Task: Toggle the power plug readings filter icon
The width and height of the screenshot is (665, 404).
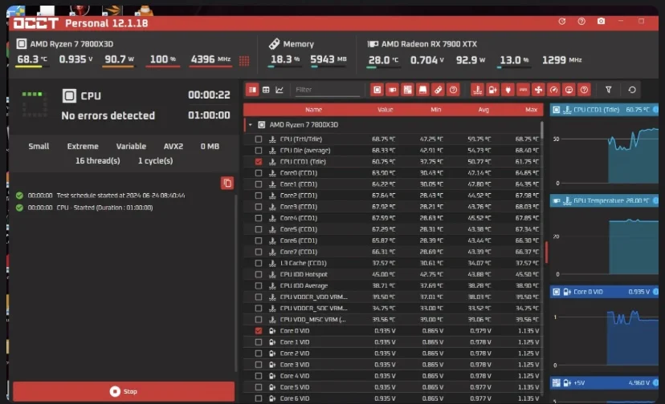Action: point(508,90)
